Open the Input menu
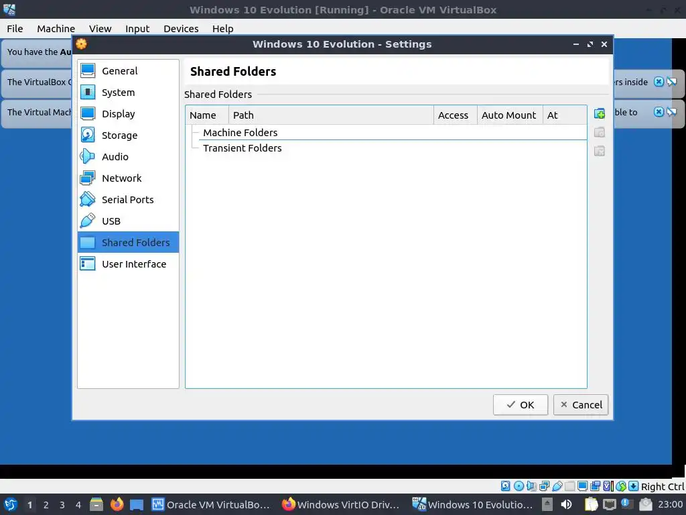Image resolution: width=686 pixels, height=515 pixels. coord(137,28)
